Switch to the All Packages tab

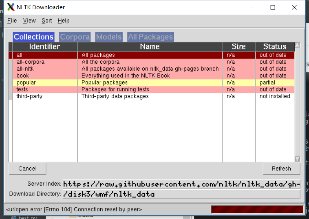coord(150,37)
